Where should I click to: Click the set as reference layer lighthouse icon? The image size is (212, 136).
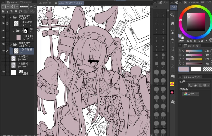[x=7, y=11]
